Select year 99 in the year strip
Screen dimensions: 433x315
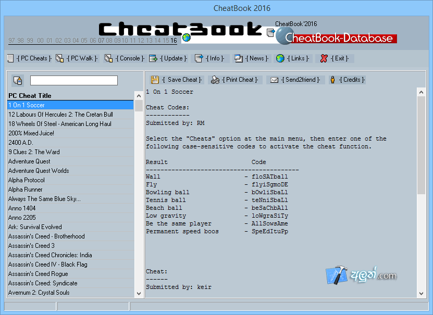click(x=30, y=41)
